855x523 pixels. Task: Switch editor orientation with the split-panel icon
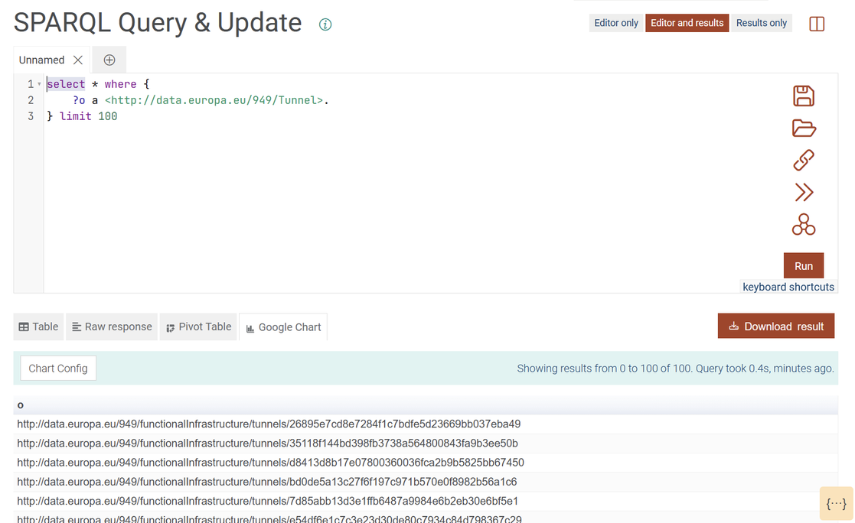tap(816, 24)
